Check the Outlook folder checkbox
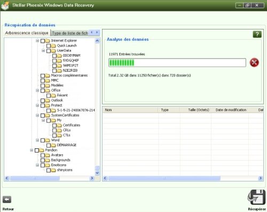The image size is (267, 212). click(43, 101)
